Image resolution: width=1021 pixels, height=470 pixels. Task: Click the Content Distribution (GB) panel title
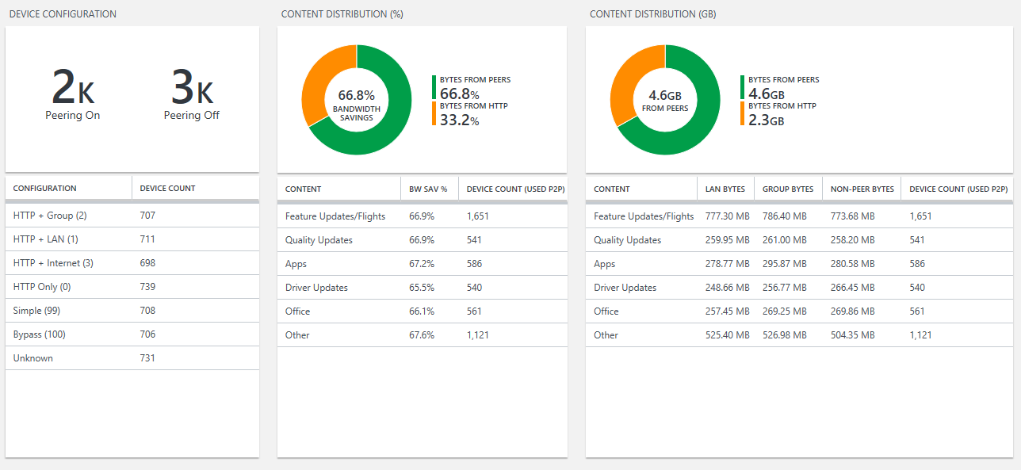pos(652,13)
